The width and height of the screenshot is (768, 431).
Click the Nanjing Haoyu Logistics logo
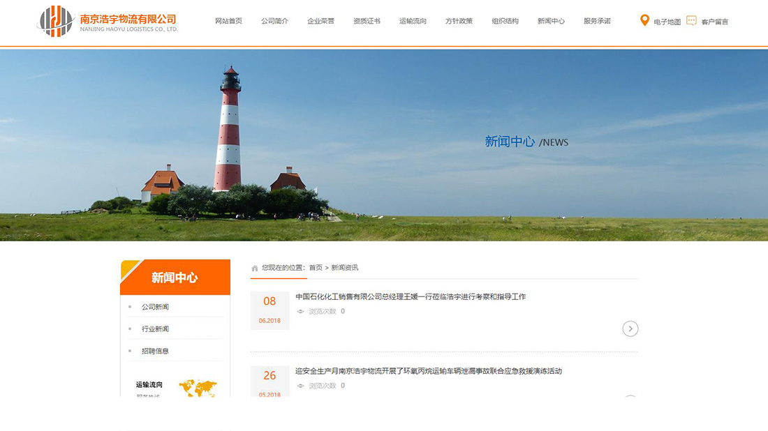coord(108,22)
